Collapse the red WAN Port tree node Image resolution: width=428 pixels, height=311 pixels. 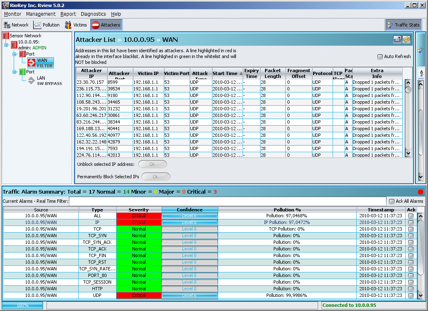tap(15, 54)
